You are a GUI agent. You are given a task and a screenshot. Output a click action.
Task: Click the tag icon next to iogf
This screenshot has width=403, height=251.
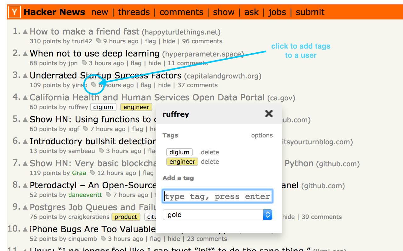(x=85, y=129)
